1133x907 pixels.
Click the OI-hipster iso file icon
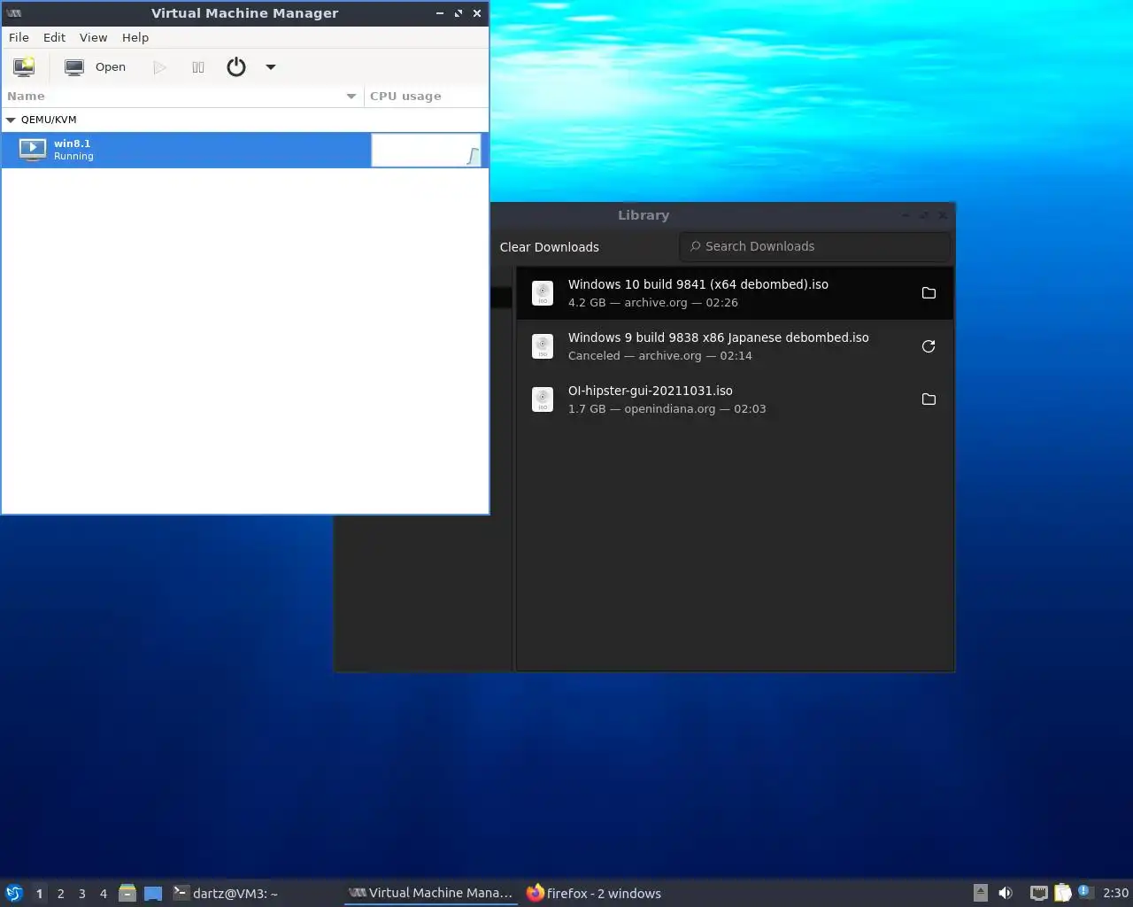point(543,399)
